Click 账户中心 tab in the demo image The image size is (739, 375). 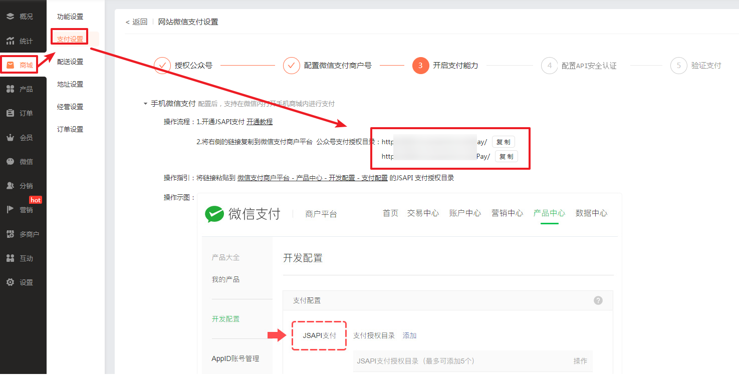point(465,213)
